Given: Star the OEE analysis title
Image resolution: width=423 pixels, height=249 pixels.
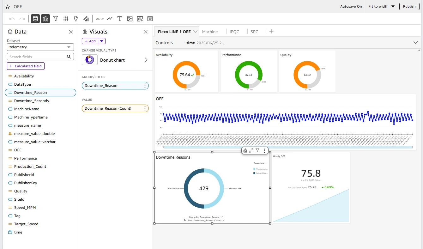Looking at the screenshot, I should point(7,6).
